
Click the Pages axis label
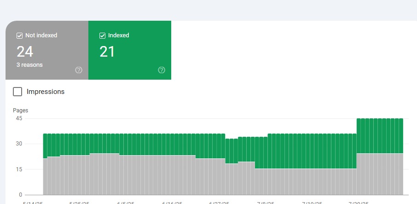[20, 111]
